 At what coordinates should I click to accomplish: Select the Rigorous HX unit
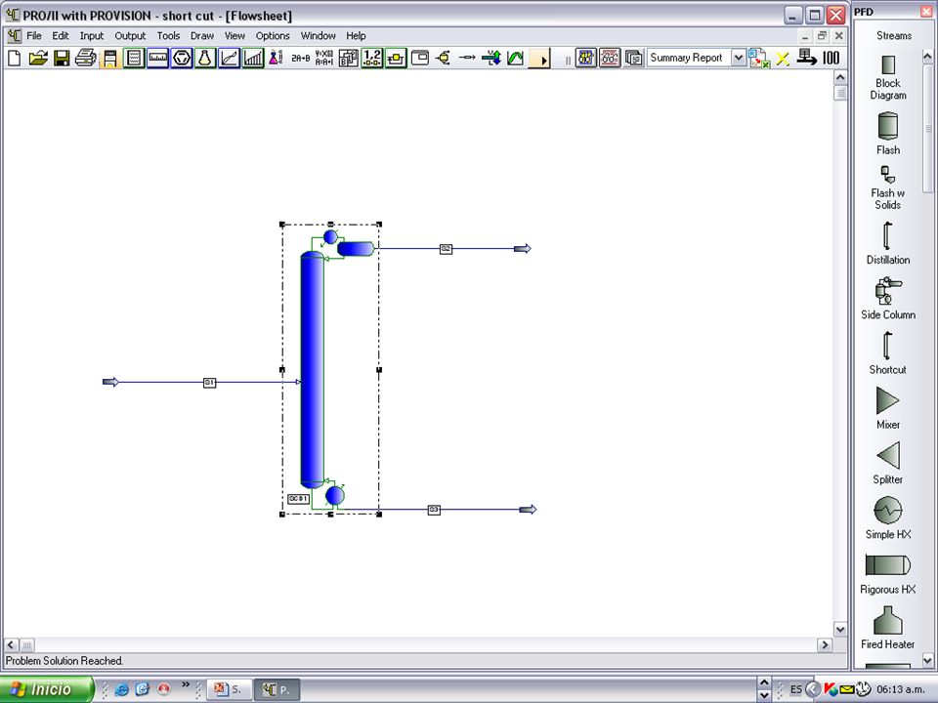click(888, 573)
